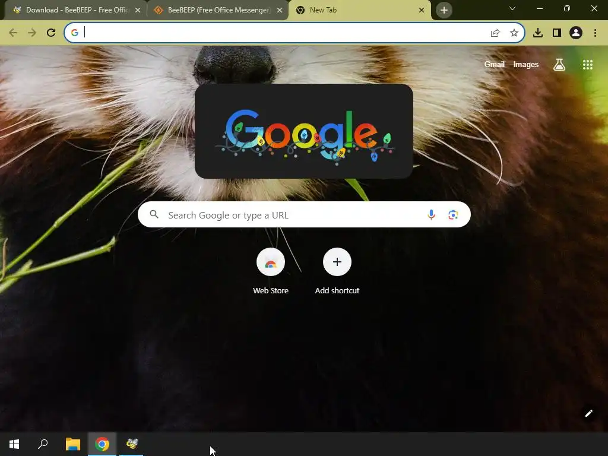Switch to Download - BeeBEEP tab
608x456 pixels.
pos(74,10)
